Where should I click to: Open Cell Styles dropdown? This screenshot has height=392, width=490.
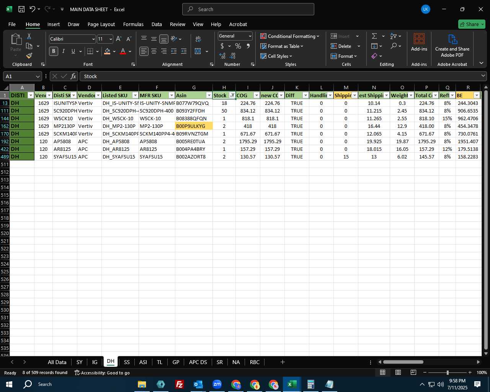(x=276, y=56)
